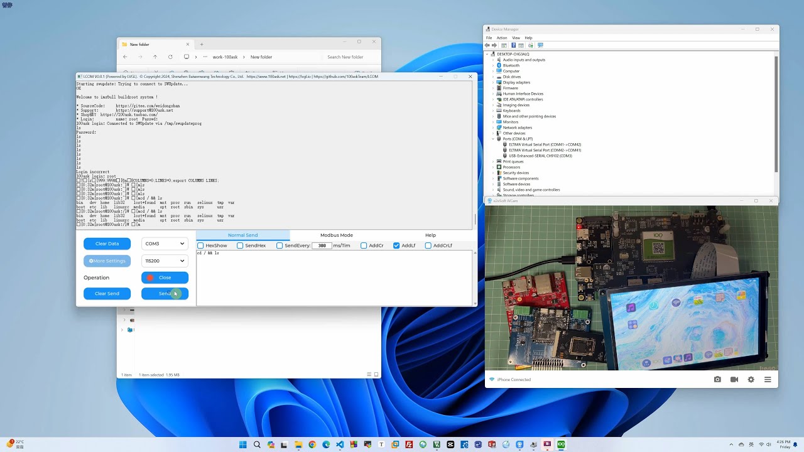Expand the Display adapters node

point(493,82)
